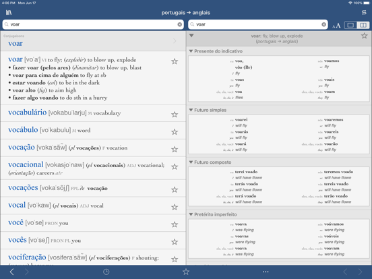The height and width of the screenshot is (279, 372).
Task: Favorite the voar conjugation header star
Action: [365, 36]
